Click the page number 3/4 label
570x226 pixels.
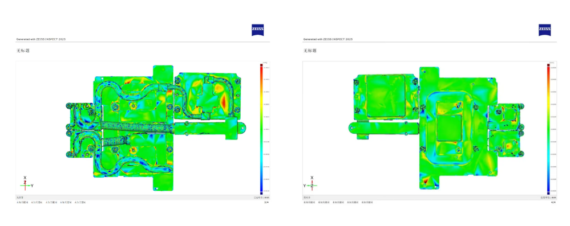coord(266,202)
